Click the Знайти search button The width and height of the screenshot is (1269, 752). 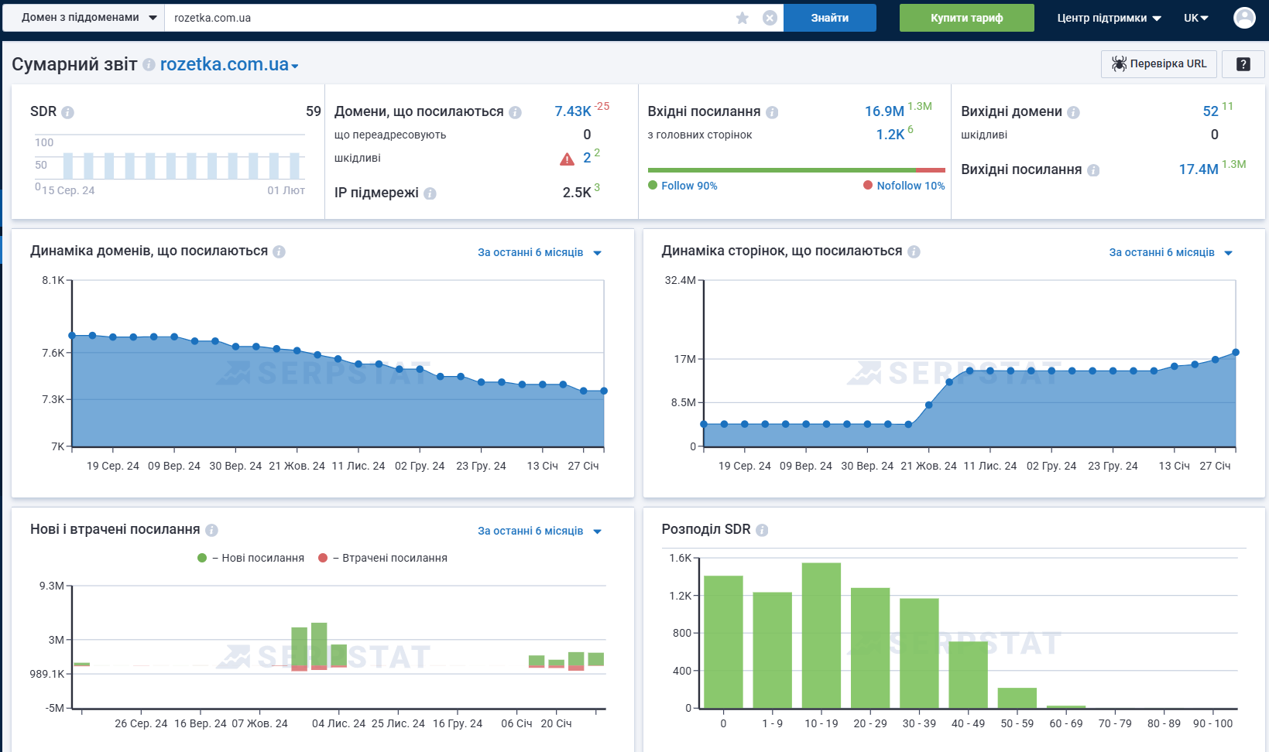coord(830,18)
